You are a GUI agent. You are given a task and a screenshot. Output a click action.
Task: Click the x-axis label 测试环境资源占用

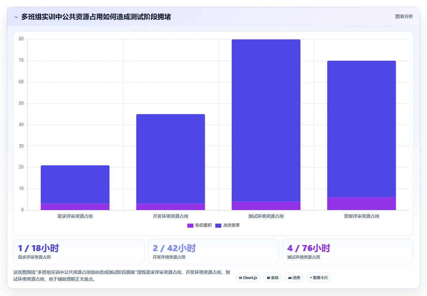(266, 216)
